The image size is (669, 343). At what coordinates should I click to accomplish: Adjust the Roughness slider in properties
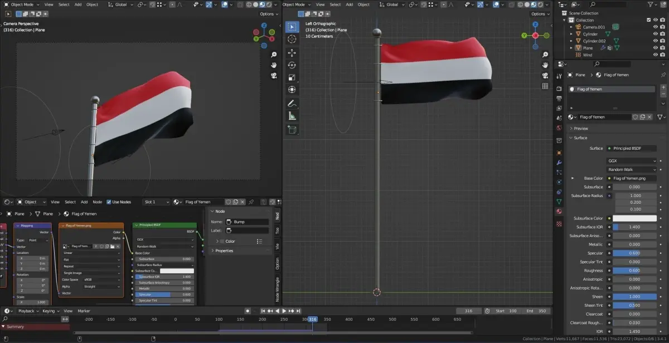pyautogui.click(x=634, y=271)
